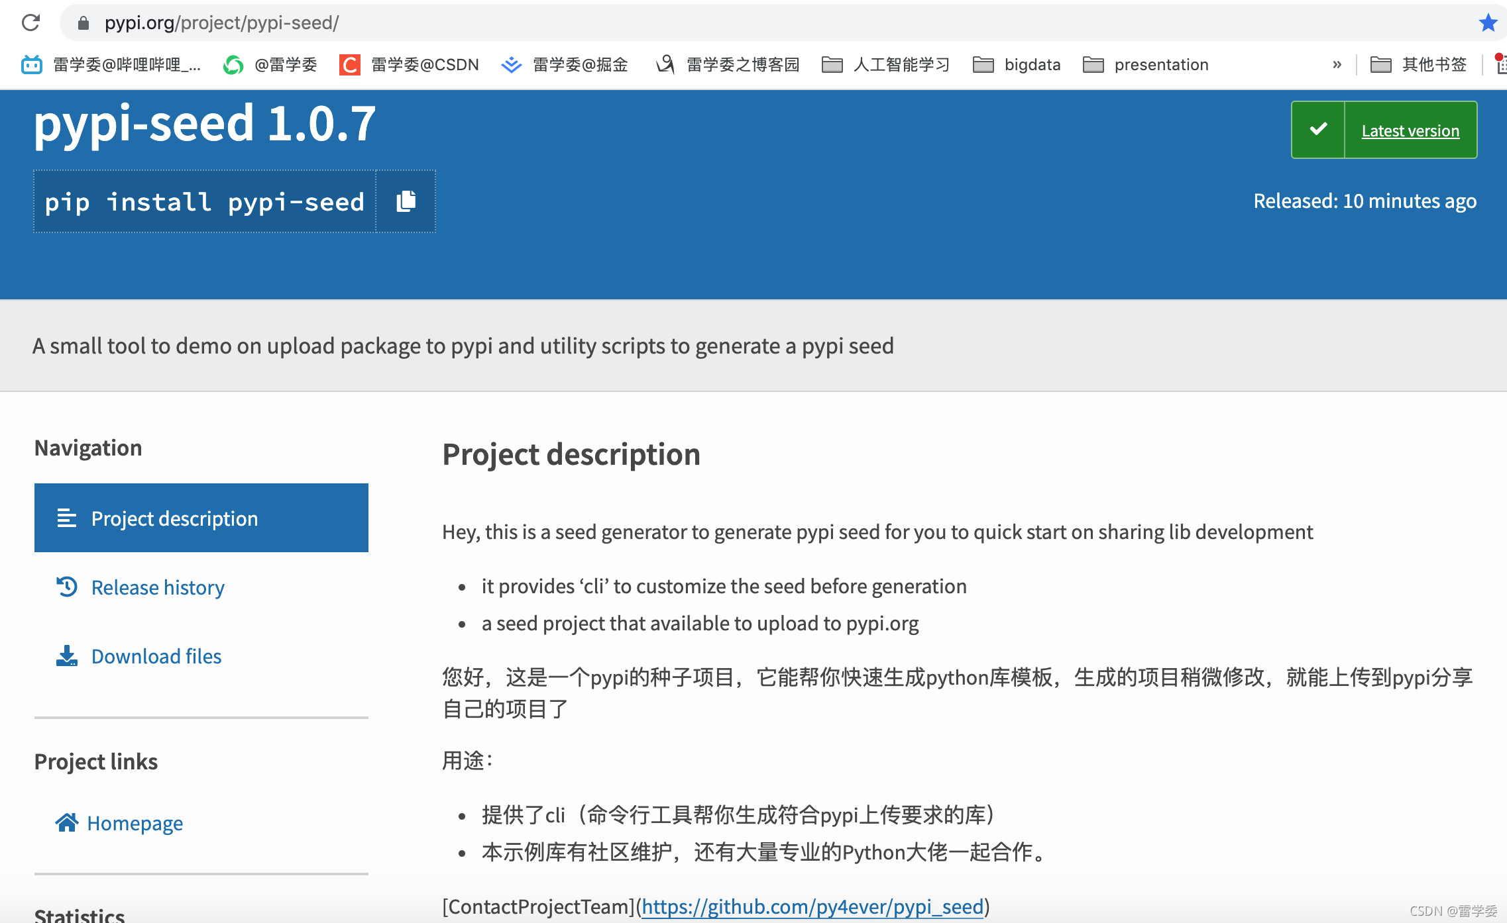Click the green checkmark icon beside Latest version
The width and height of the screenshot is (1507, 923).
(x=1318, y=129)
